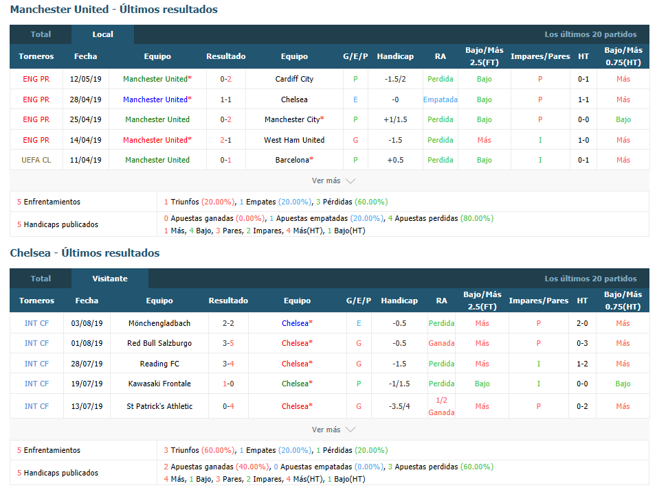Screen dimensions: 657x492
Task: Open the Mönchengladbach team link
Action: [159, 323]
